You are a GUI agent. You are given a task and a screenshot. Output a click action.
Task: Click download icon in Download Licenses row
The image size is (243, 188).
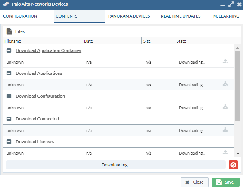click(225, 152)
